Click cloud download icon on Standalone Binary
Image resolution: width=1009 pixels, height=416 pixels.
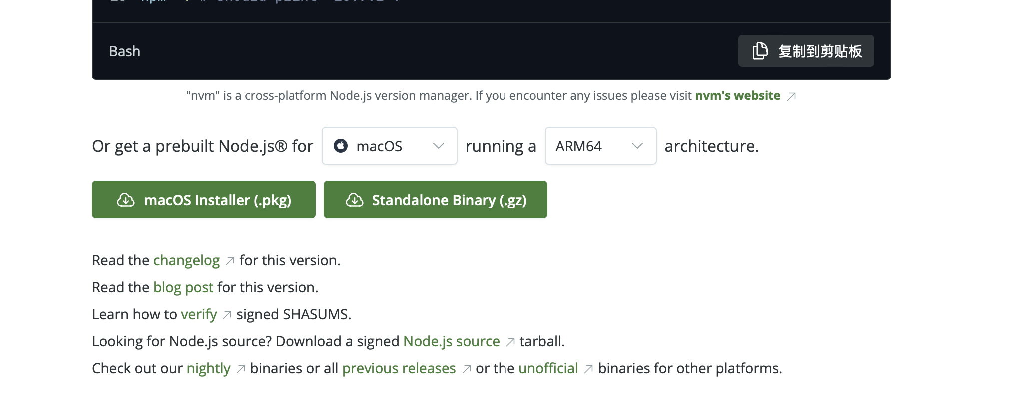(x=355, y=200)
